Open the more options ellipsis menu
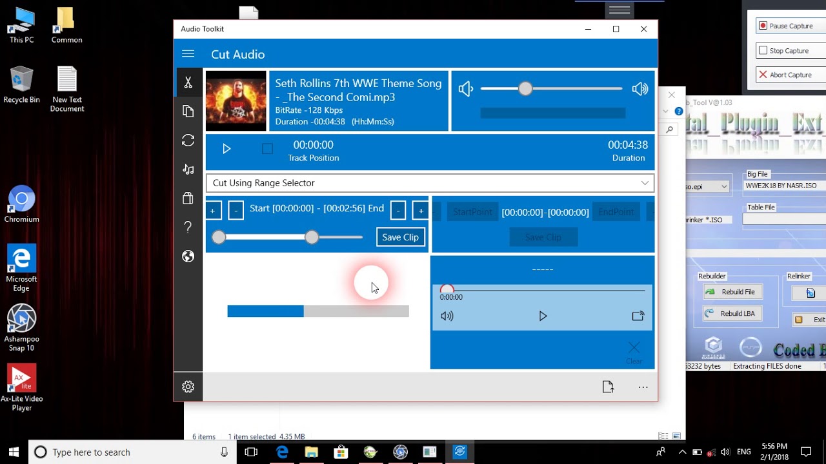Screen dimensions: 826x464 643,387
